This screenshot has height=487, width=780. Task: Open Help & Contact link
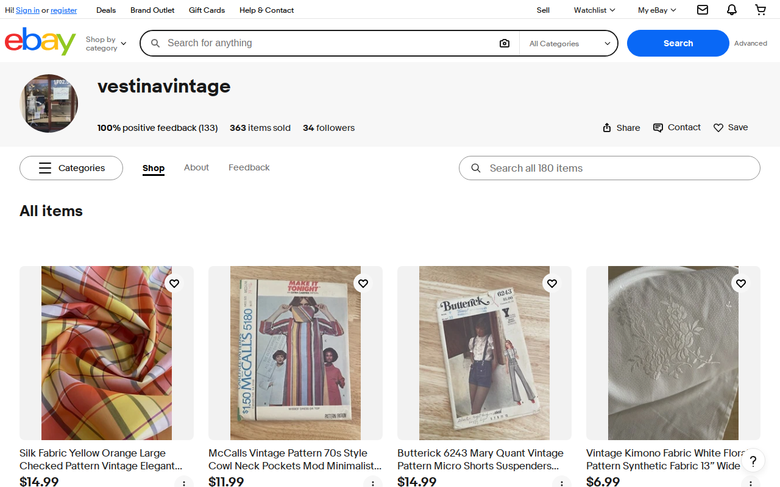(266, 10)
